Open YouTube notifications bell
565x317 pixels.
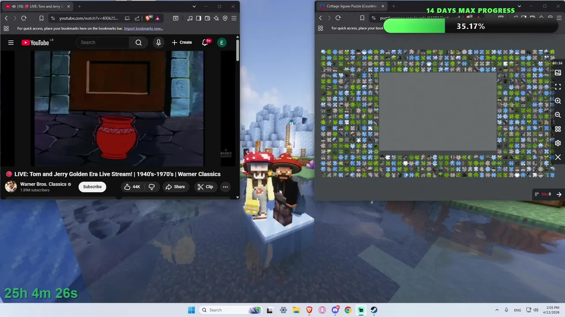[205, 42]
